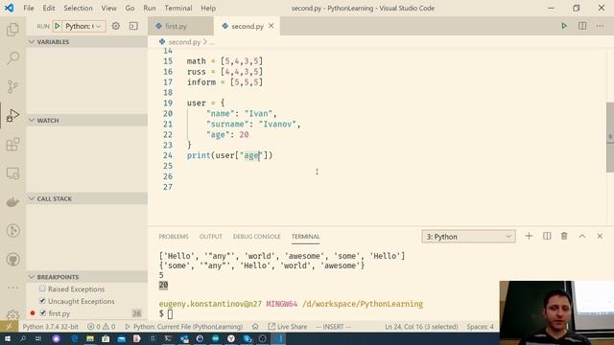Split the editor to the right

pos(582,26)
